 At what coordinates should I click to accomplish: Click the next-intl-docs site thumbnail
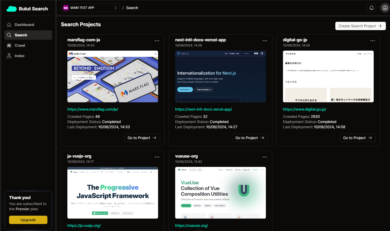click(x=221, y=76)
